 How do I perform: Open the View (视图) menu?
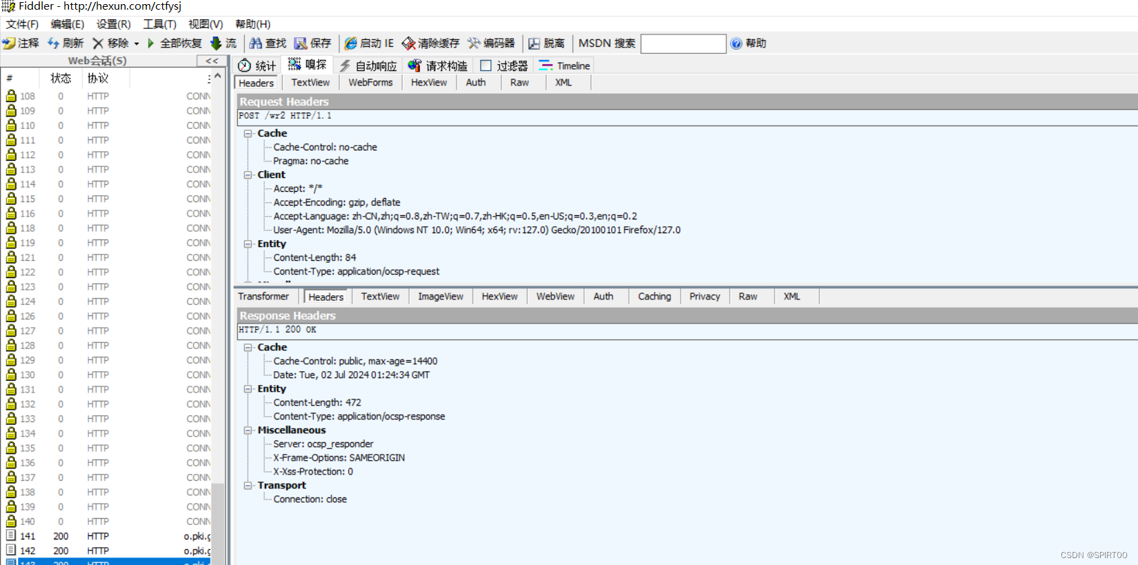tap(206, 24)
